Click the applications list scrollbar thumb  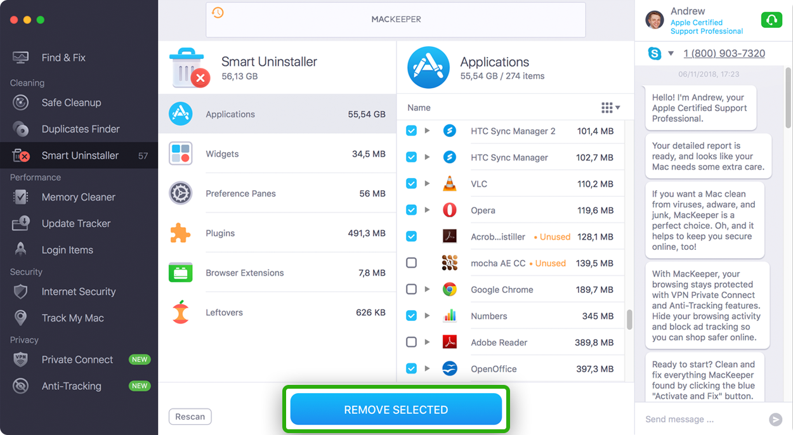point(629,320)
